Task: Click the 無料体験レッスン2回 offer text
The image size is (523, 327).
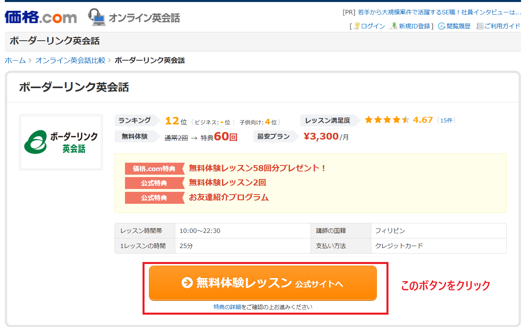Action: [227, 183]
